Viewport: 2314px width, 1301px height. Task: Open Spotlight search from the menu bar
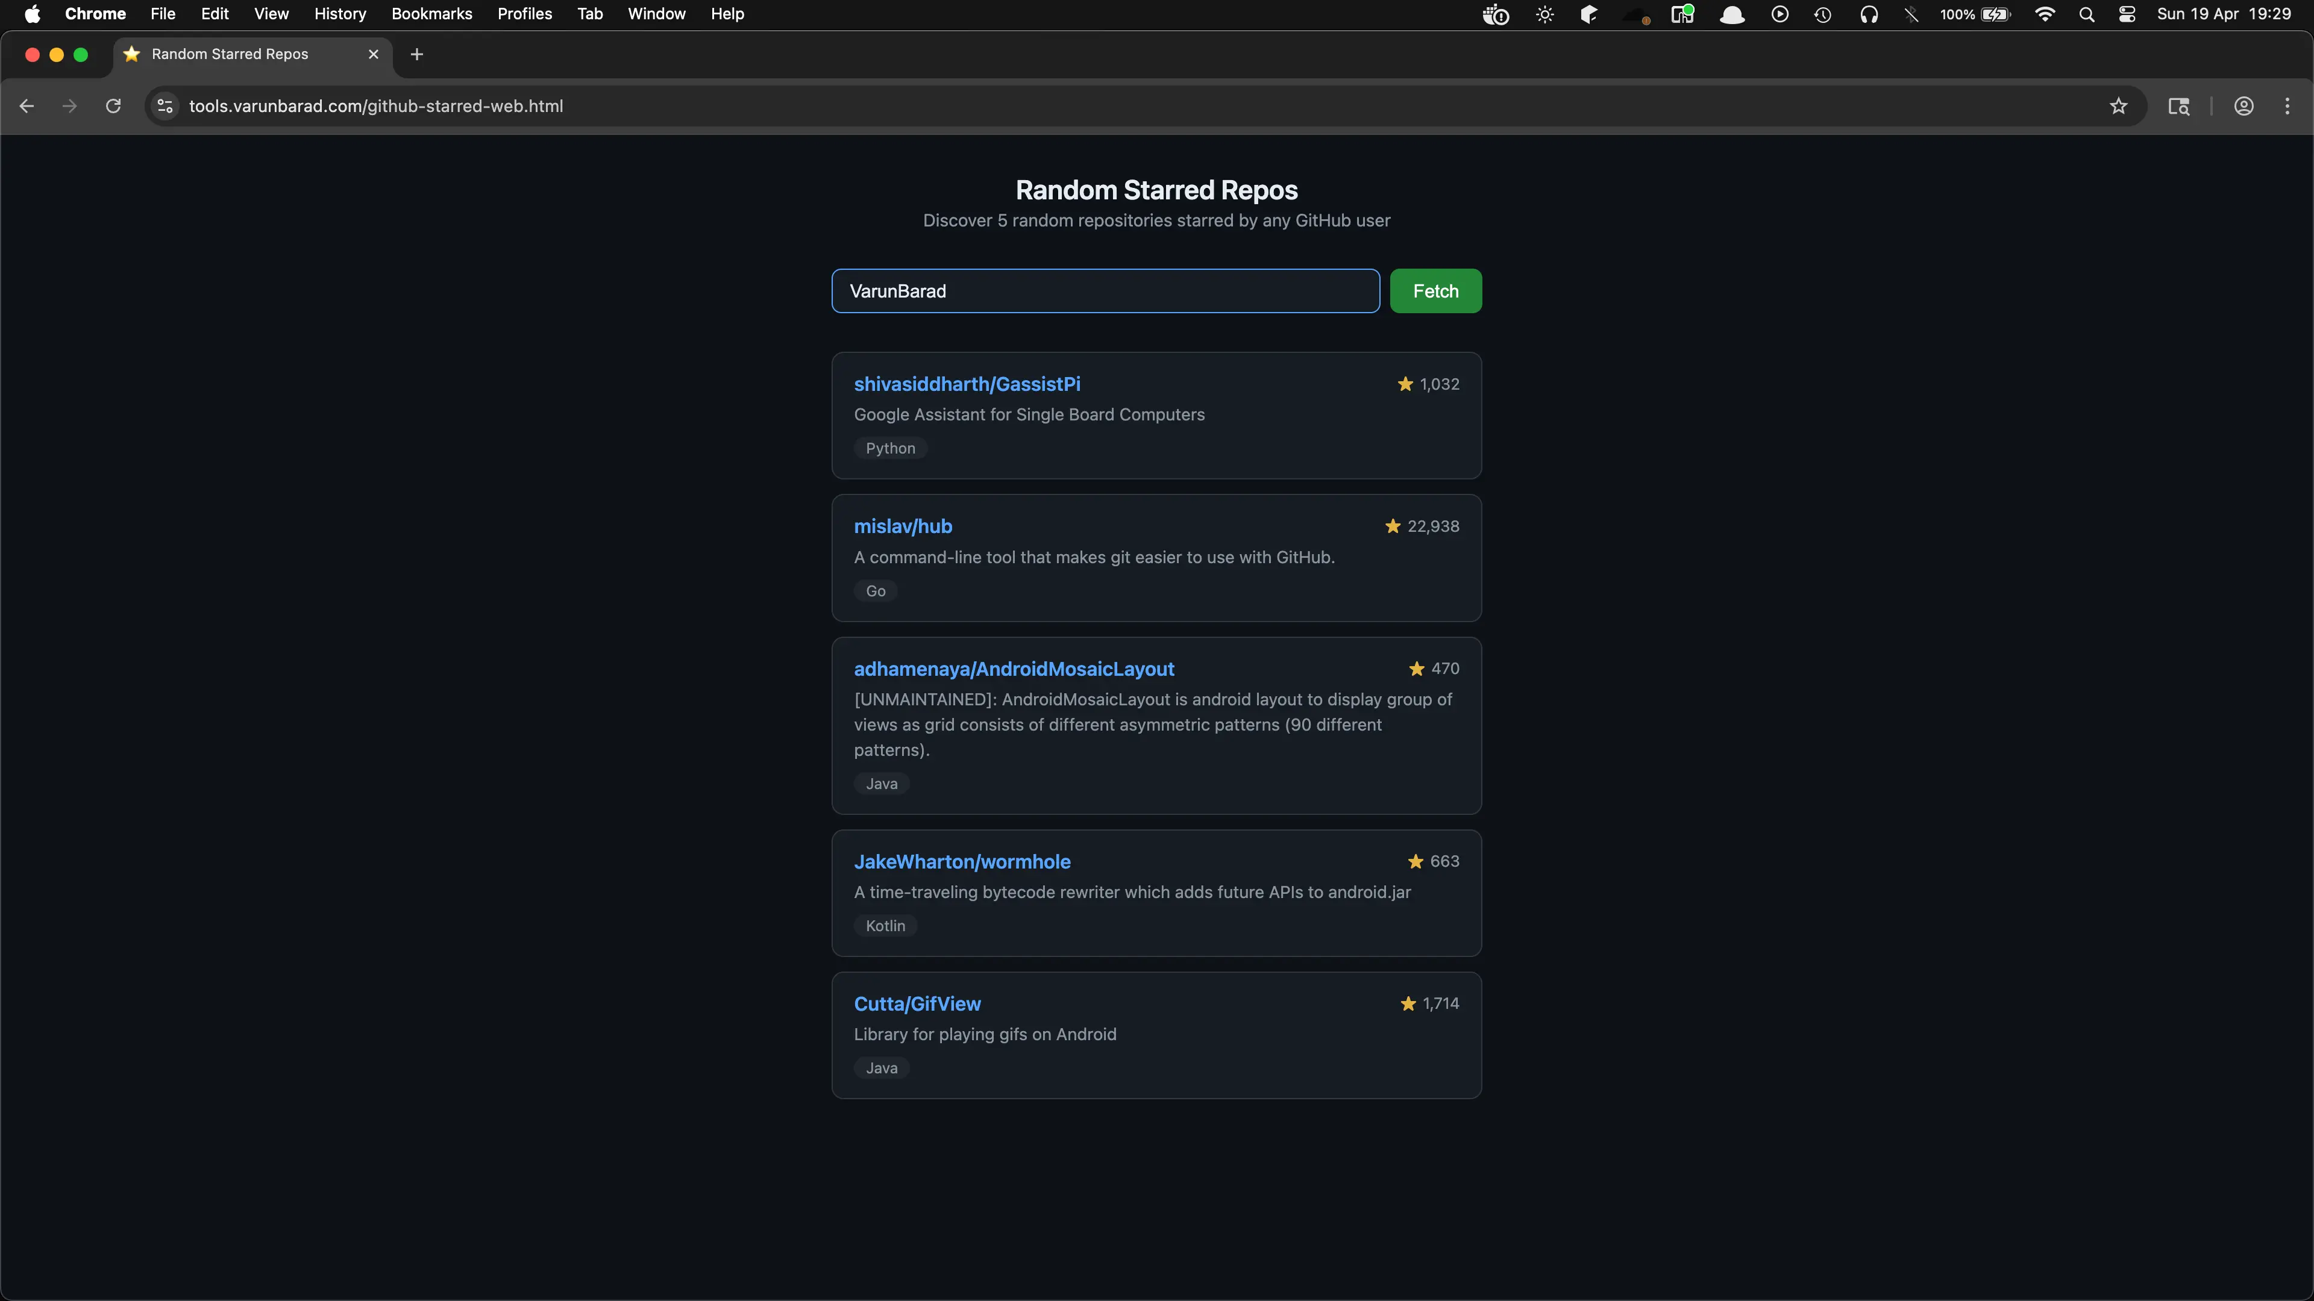2087,14
